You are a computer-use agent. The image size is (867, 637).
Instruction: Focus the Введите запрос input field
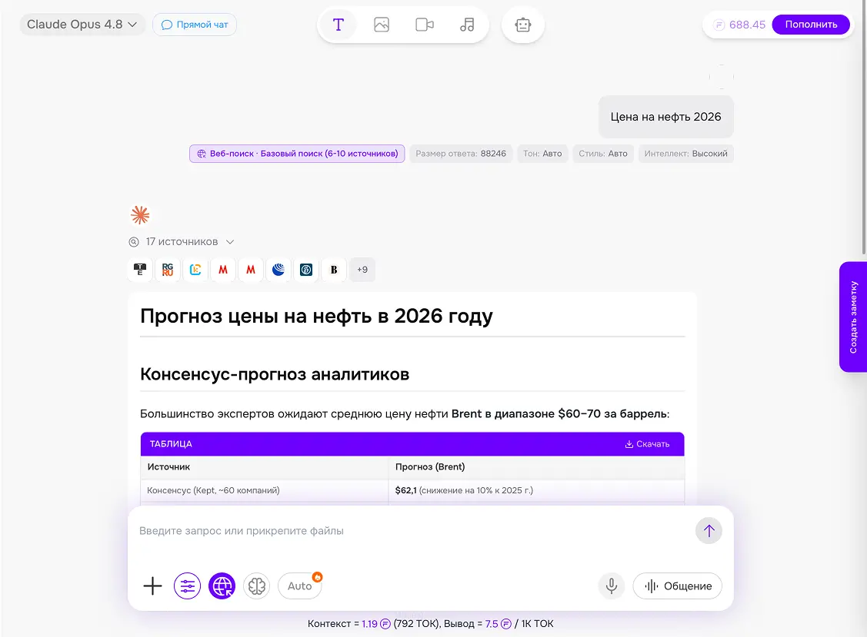[x=409, y=531]
